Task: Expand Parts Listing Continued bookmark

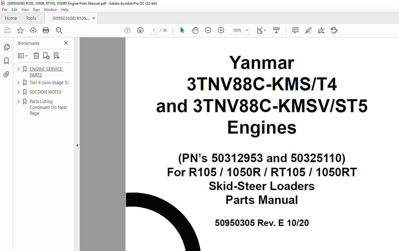Action: (19, 102)
